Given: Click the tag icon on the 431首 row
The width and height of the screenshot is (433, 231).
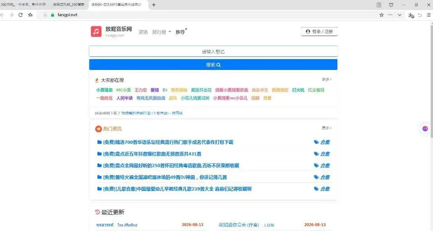Looking at the screenshot, I should click(316, 154).
